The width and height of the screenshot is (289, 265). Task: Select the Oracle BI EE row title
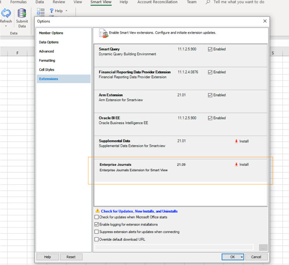tap(109, 118)
